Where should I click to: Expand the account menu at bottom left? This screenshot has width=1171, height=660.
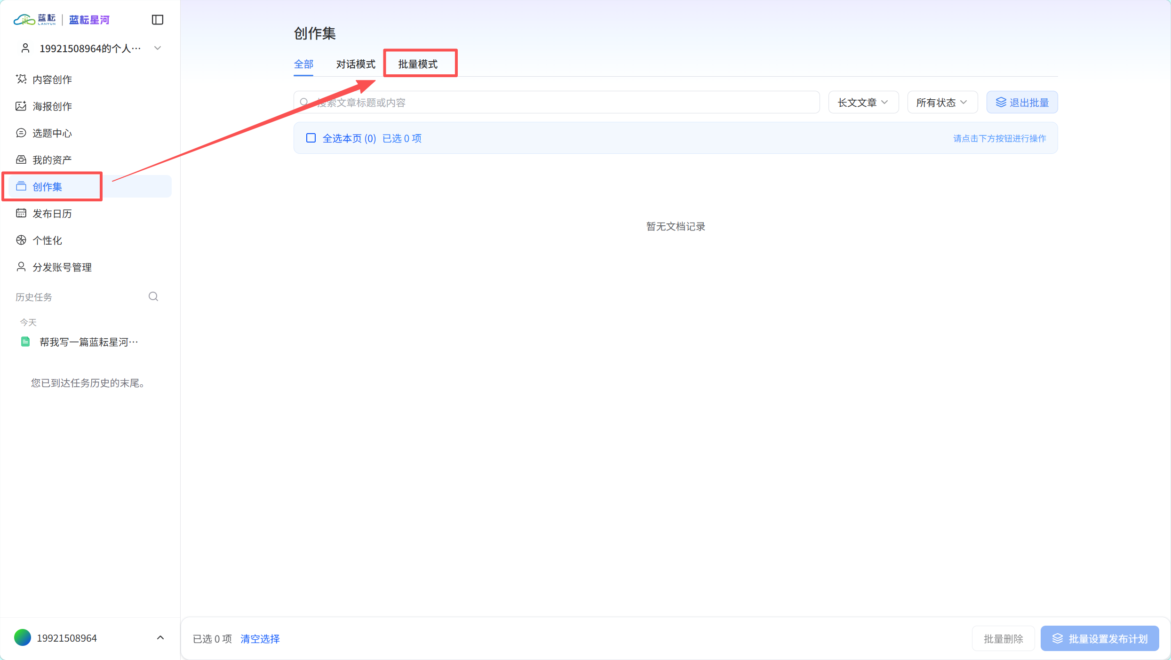(160, 638)
